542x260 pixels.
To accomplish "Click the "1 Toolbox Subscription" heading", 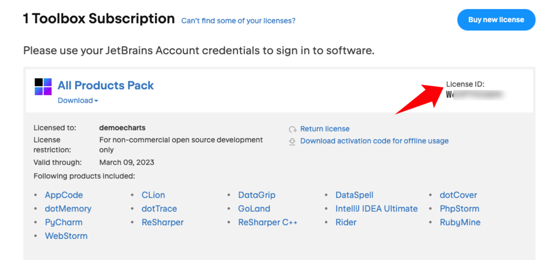I will click(x=99, y=19).
